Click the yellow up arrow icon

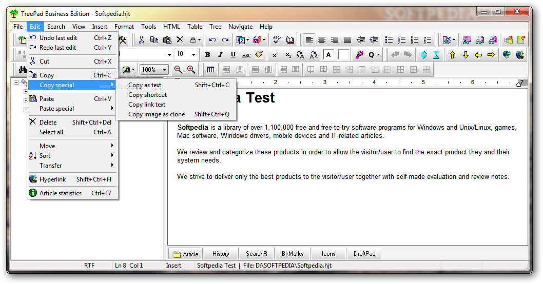tap(452, 55)
